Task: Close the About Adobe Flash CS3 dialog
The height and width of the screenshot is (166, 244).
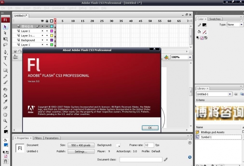Action: tap(154, 49)
